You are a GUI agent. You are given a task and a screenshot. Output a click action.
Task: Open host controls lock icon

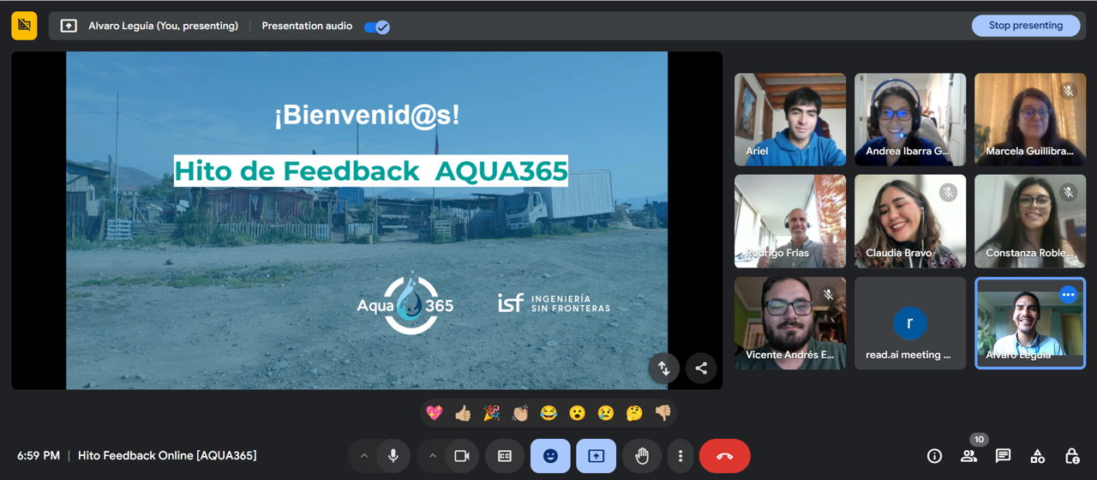point(1071,456)
